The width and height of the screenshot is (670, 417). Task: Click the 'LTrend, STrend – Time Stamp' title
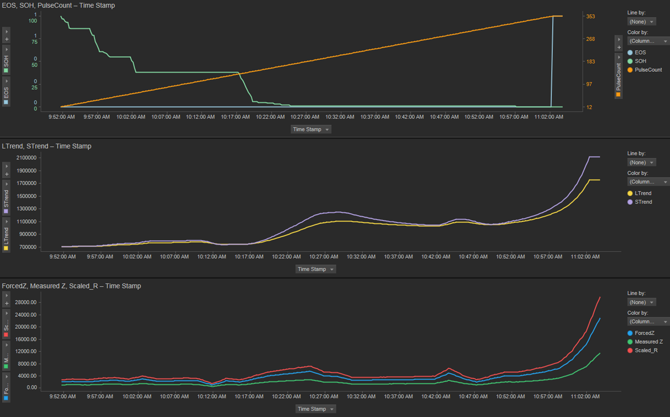tap(46, 146)
